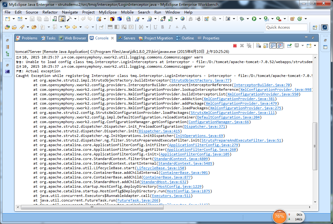
Task: Open FutureTask.java:266 stack trace link
Action: click(138, 200)
